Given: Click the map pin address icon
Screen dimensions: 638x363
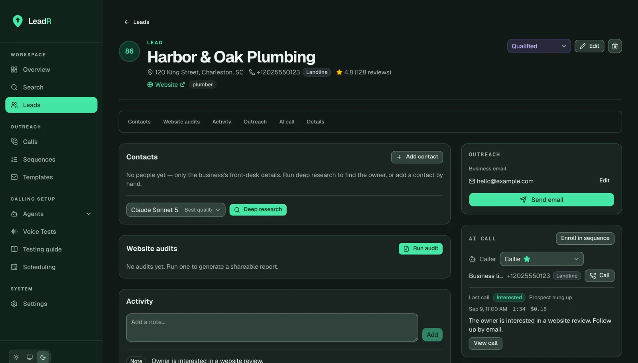Looking at the screenshot, I should coord(150,72).
